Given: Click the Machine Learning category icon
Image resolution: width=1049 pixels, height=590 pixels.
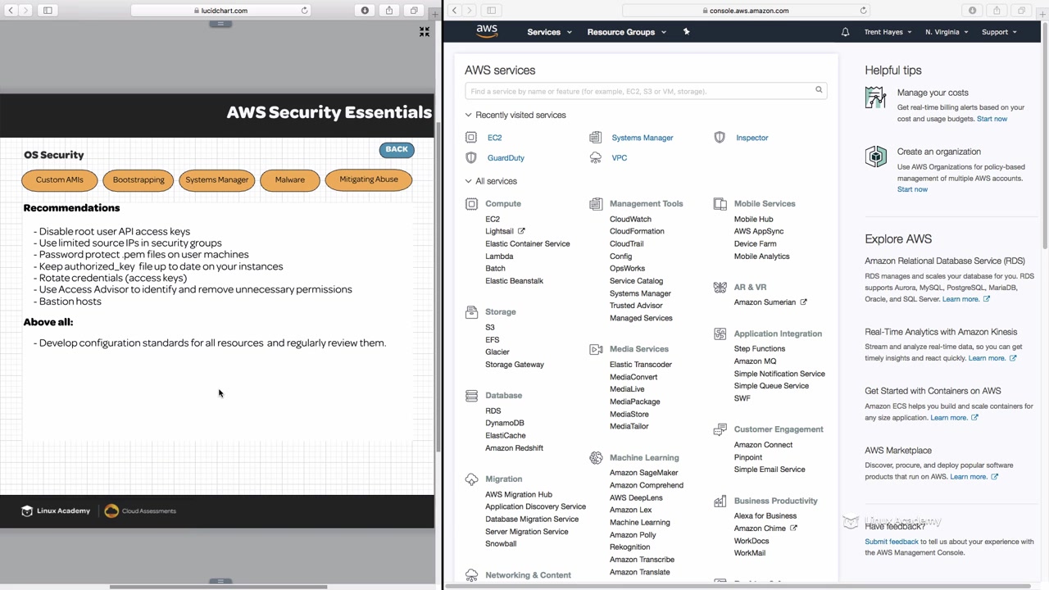Looking at the screenshot, I should pos(596,458).
